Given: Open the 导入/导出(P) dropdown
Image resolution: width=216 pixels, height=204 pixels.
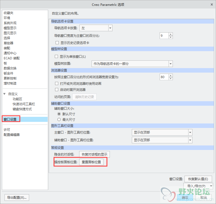Looking at the screenshot, I should coord(198,186).
